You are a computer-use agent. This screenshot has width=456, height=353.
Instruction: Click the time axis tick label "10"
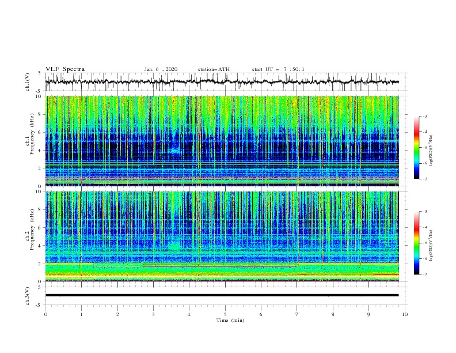405,314
